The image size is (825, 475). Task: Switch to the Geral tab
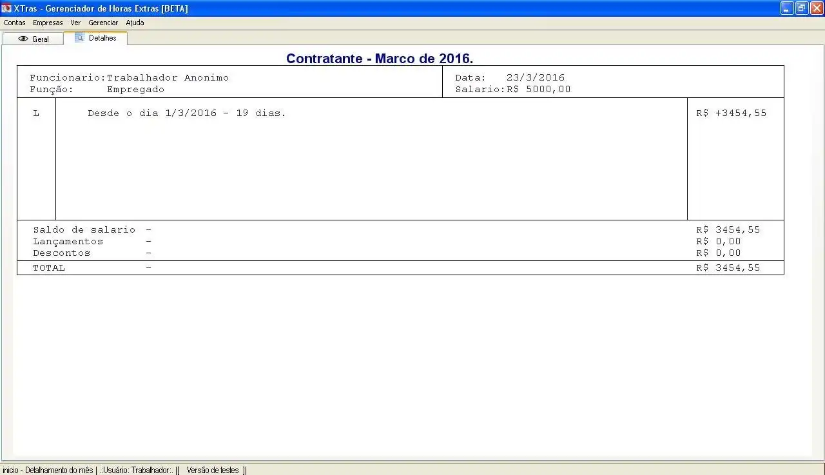[33, 39]
